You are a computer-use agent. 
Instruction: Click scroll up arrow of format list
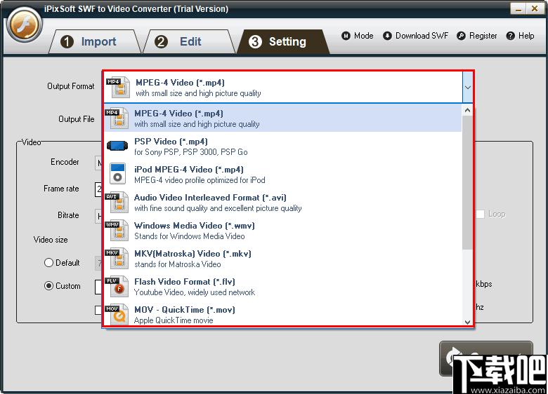pyautogui.click(x=467, y=111)
